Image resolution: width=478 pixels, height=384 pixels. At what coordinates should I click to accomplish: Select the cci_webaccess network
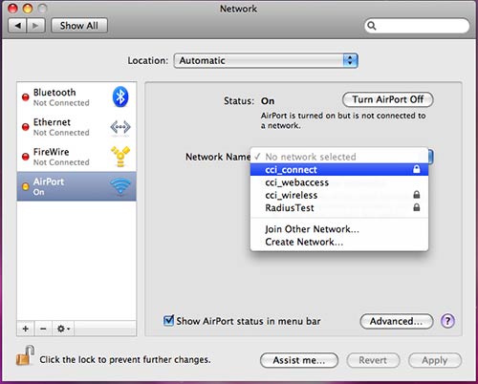coord(339,182)
